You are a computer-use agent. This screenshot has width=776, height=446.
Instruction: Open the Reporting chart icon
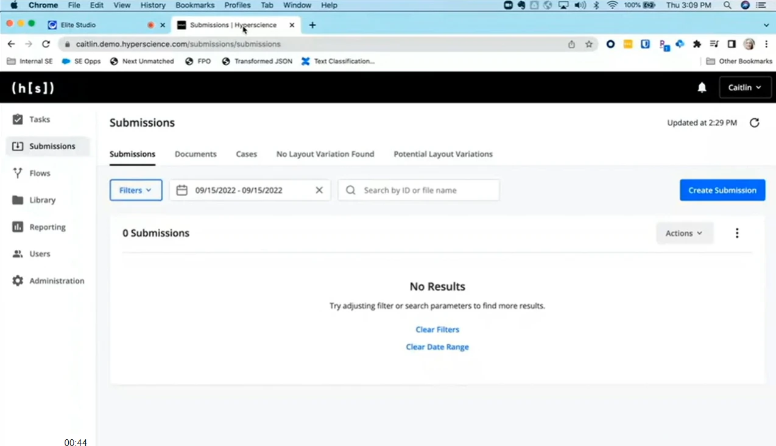click(18, 227)
